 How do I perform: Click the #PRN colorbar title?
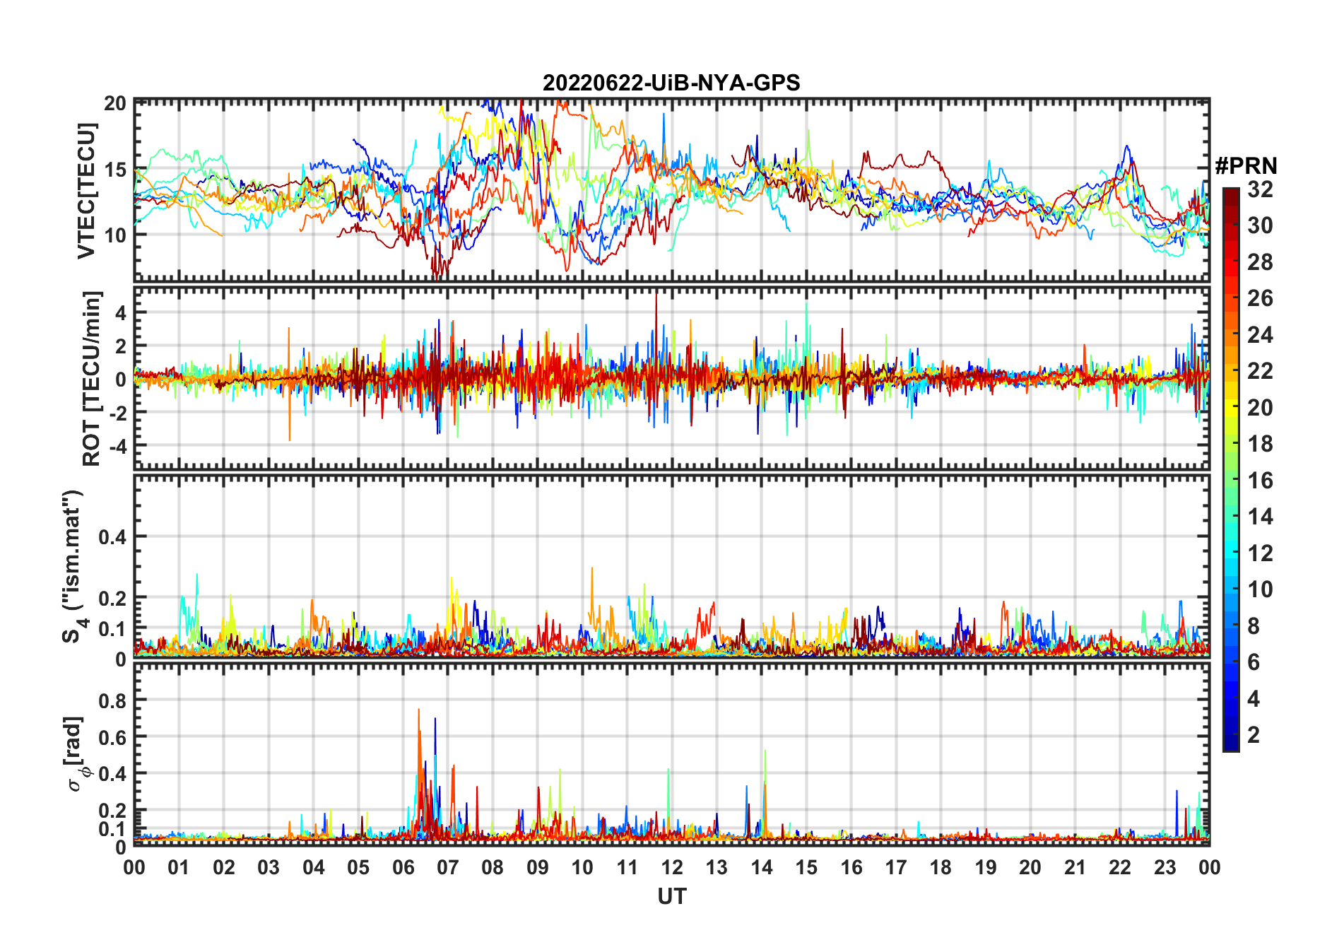[1246, 166]
